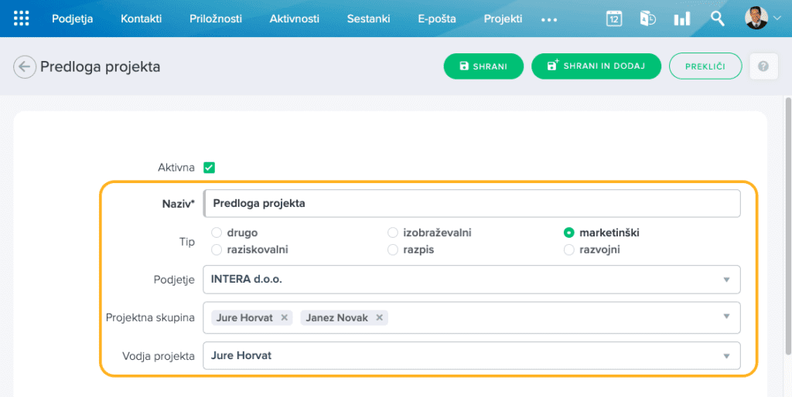Select the raziskovalni radio option

(x=217, y=249)
